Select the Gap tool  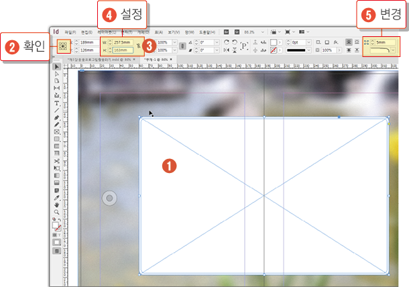coord(56,88)
